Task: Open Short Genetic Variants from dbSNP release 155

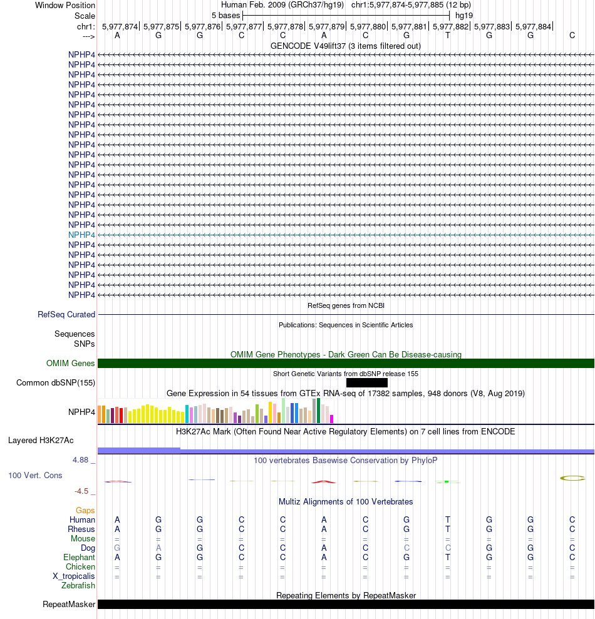Action: coord(346,374)
